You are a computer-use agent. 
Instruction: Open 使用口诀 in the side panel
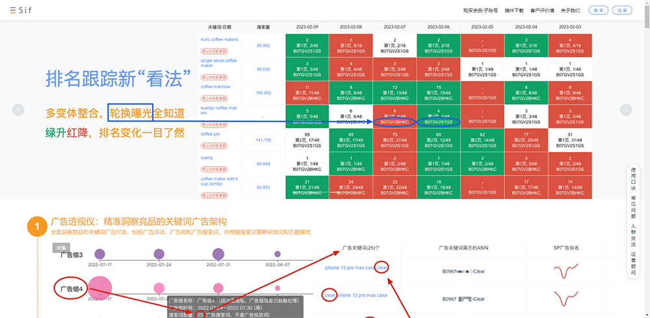[x=634, y=179]
